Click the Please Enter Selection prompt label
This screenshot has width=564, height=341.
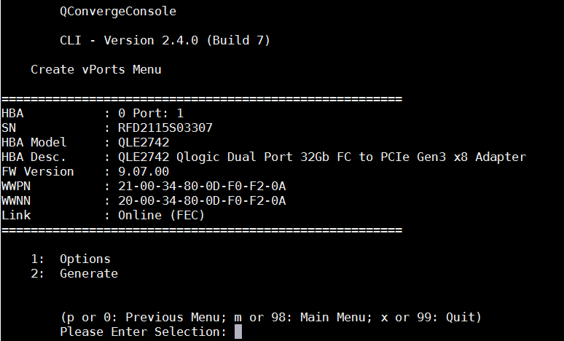[x=143, y=332]
